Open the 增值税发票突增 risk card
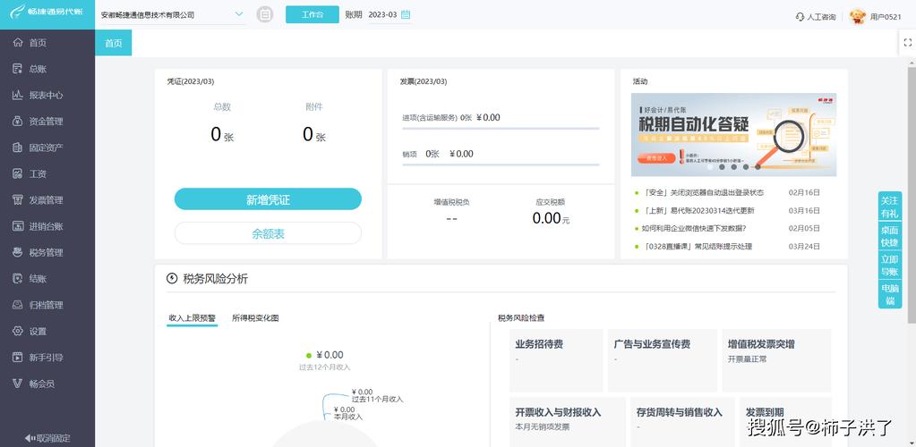916x447 pixels. pos(776,360)
